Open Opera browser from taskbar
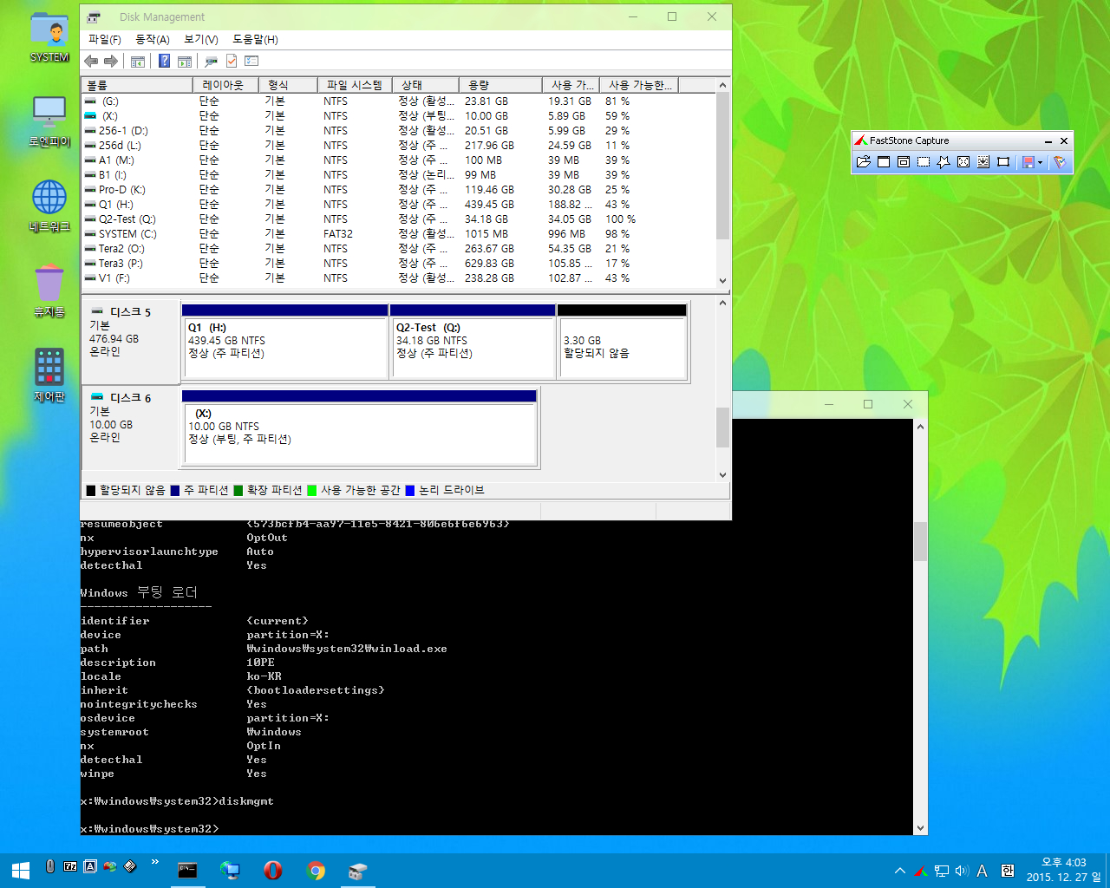Screen dimensions: 1110x888 [273, 870]
